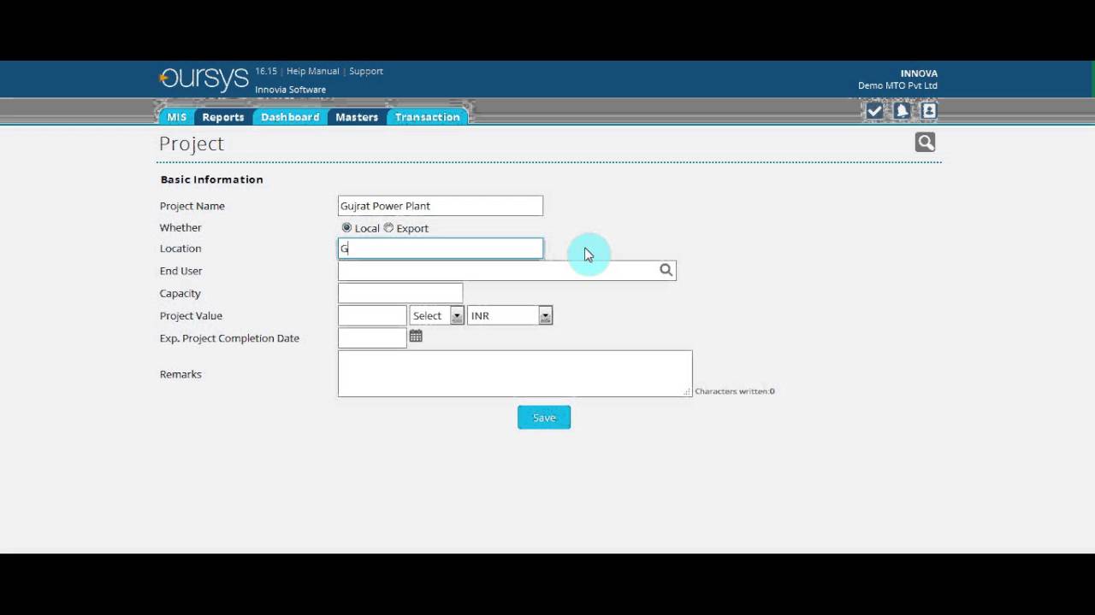Click the Demo MTO Pvt Ltd text
Viewport: 1095px width, 615px height.
(897, 85)
